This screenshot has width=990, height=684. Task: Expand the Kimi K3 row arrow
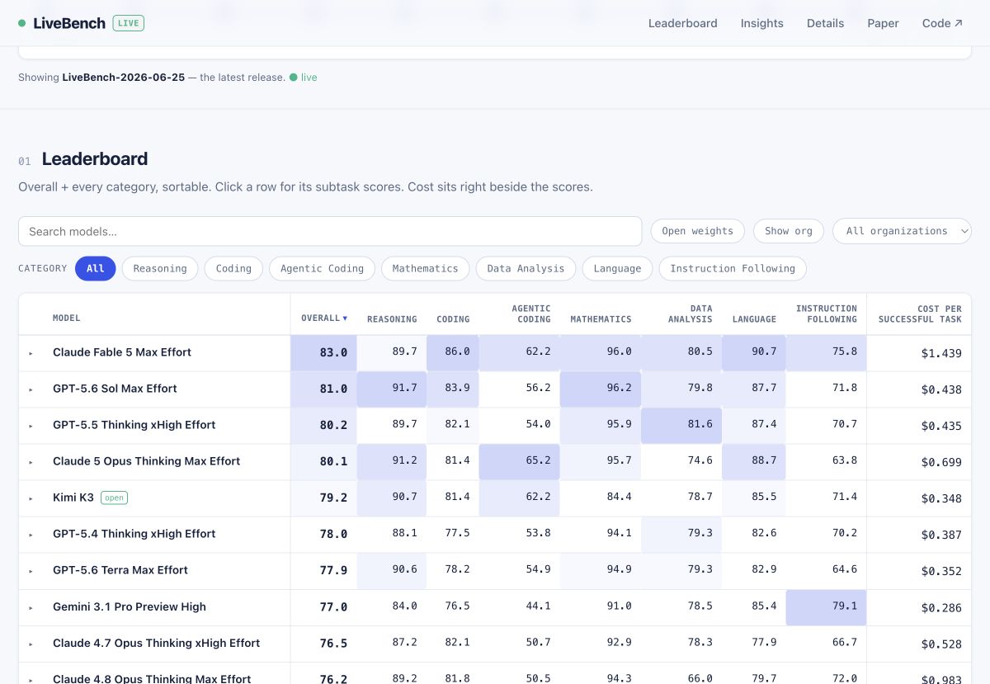[31, 498]
